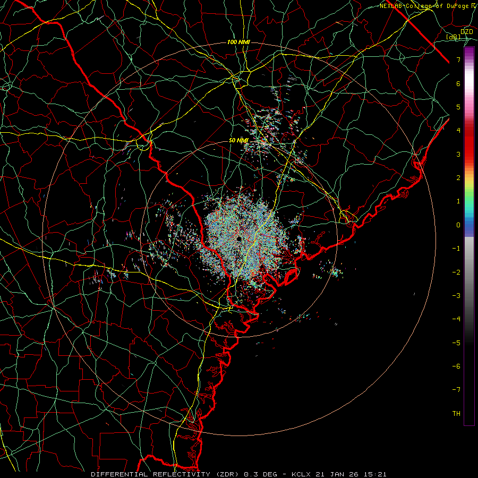The width and height of the screenshot is (478, 478).
Task: Select the "-6" value on the dB scale
Action: 456,366
